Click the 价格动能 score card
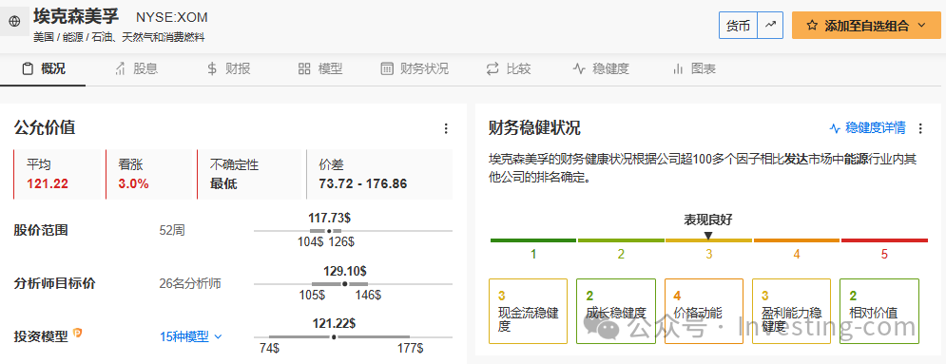The image size is (946, 364). (x=705, y=311)
